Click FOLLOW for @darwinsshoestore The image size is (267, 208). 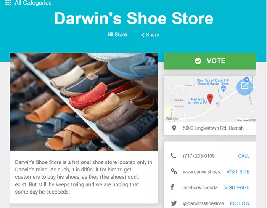(240, 203)
